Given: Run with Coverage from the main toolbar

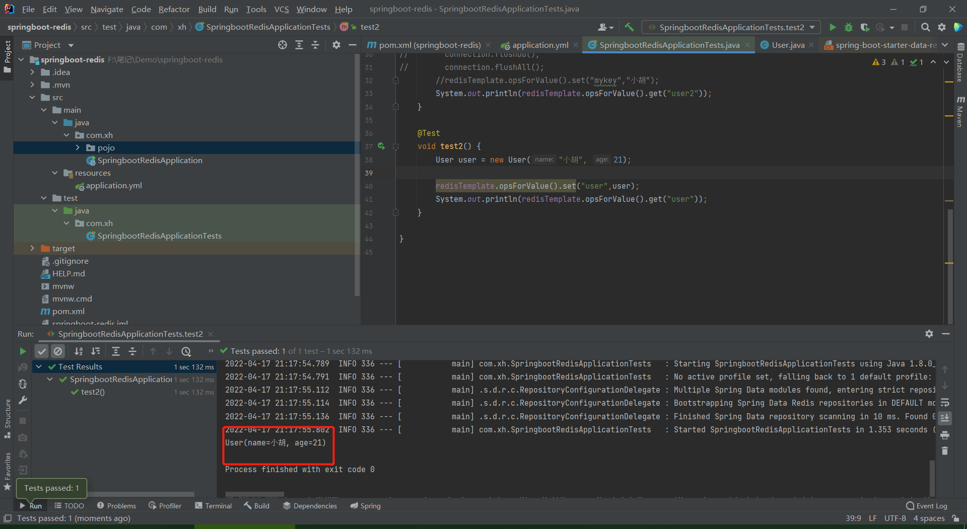Looking at the screenshot, I should point(865,27).
